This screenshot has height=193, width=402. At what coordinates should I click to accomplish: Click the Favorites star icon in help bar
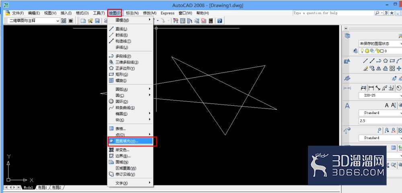tap(392, 13)
